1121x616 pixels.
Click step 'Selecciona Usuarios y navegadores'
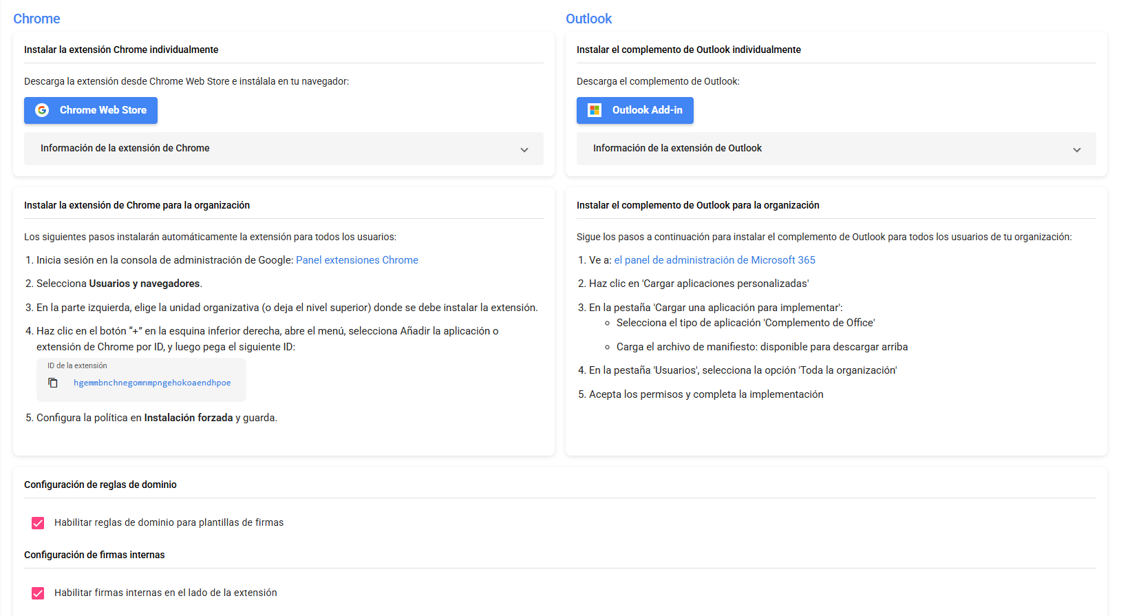point(119,284)
